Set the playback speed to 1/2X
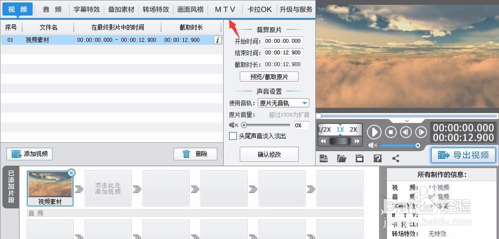The height and width of the screenshot is (239, 499). point(325,129)
